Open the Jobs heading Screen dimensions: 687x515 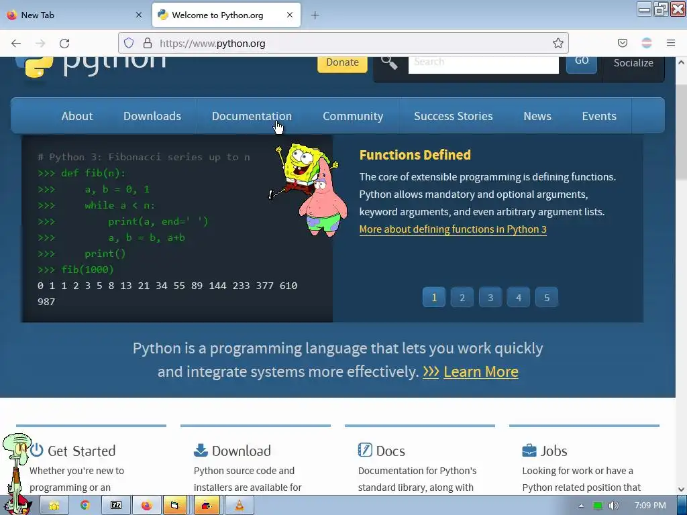pyautogui.click(x=553, y=451)
